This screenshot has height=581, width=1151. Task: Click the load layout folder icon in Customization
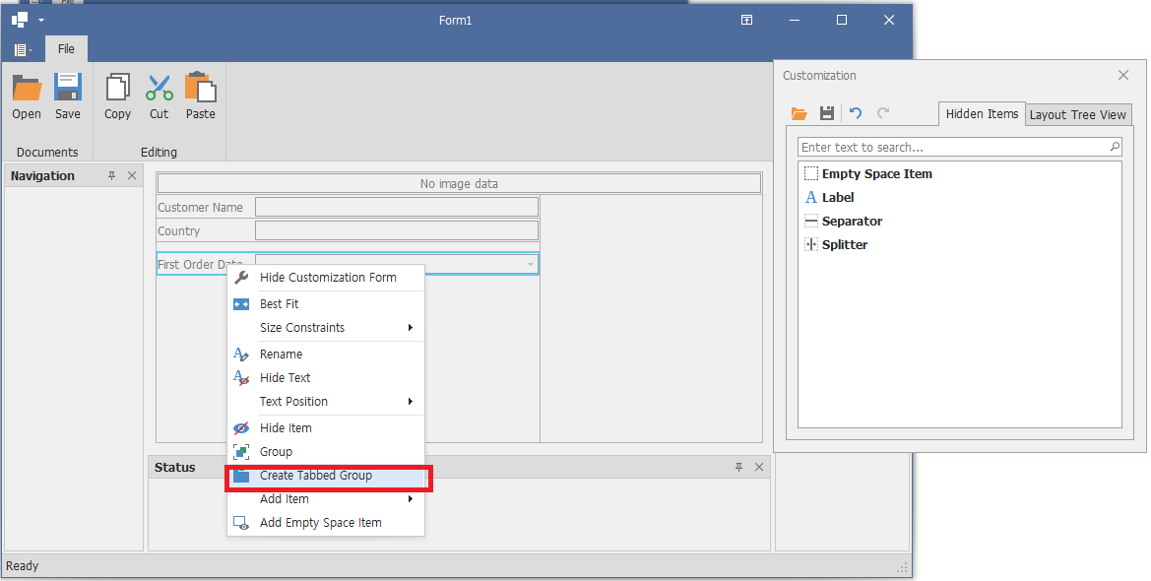pos(799,113)
